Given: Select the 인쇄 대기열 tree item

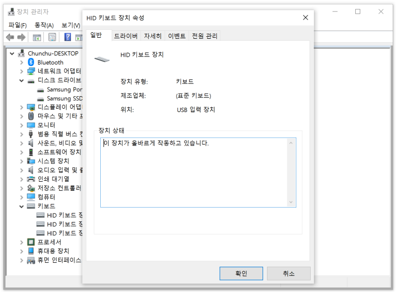Looking at the screenshot, I should coord(54,179).
